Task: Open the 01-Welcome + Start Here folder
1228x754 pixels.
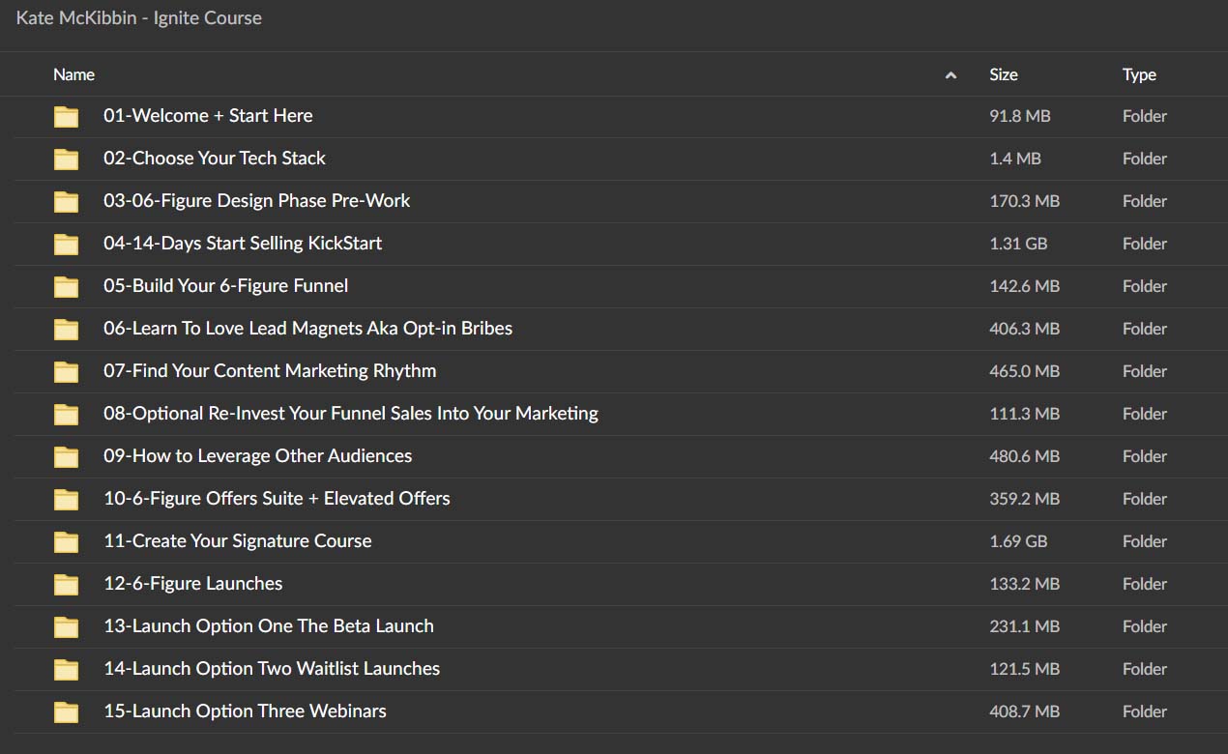Action: coord(208,115)
